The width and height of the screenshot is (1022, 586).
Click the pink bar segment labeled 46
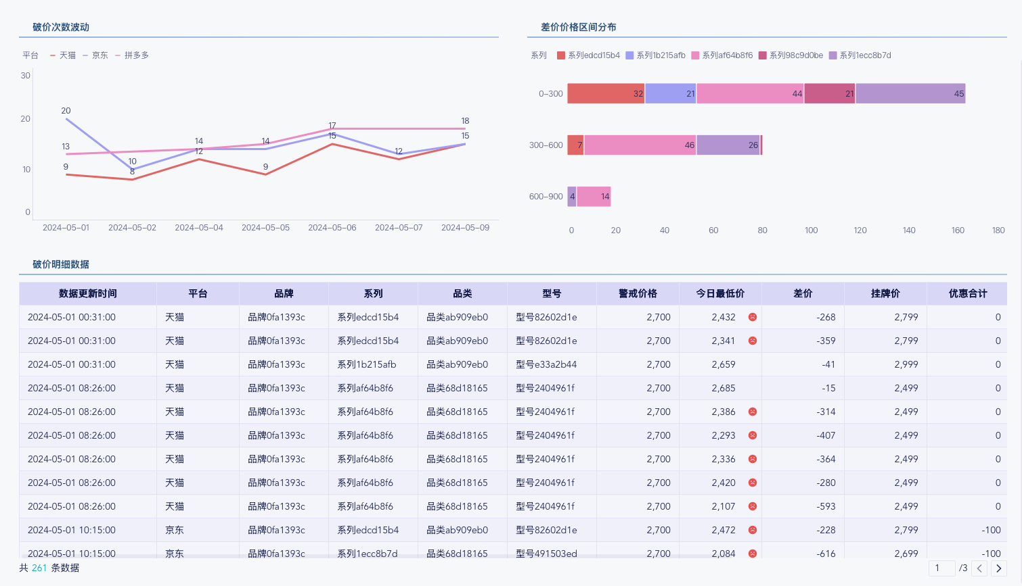[640, 145]
